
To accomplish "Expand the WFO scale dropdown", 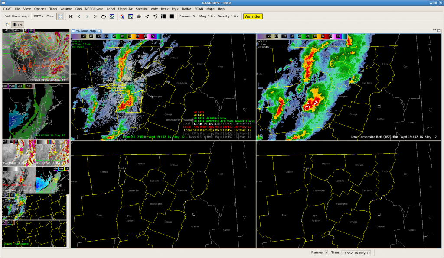I will click(38, 16).
